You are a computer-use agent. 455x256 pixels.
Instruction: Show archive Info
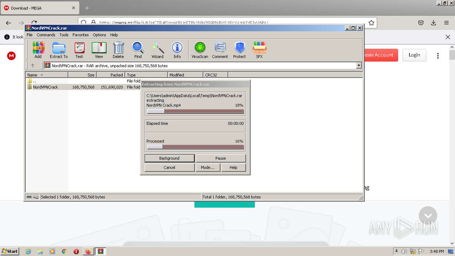[177, 50]
